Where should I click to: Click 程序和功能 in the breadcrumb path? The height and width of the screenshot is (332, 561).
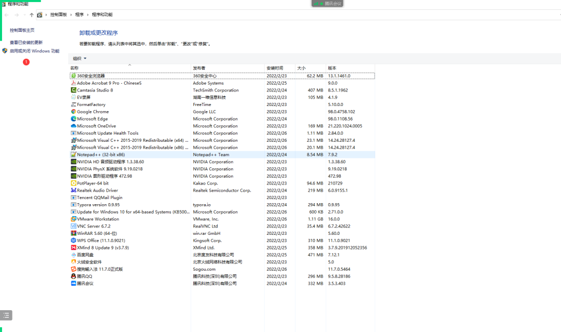(102, 15)
